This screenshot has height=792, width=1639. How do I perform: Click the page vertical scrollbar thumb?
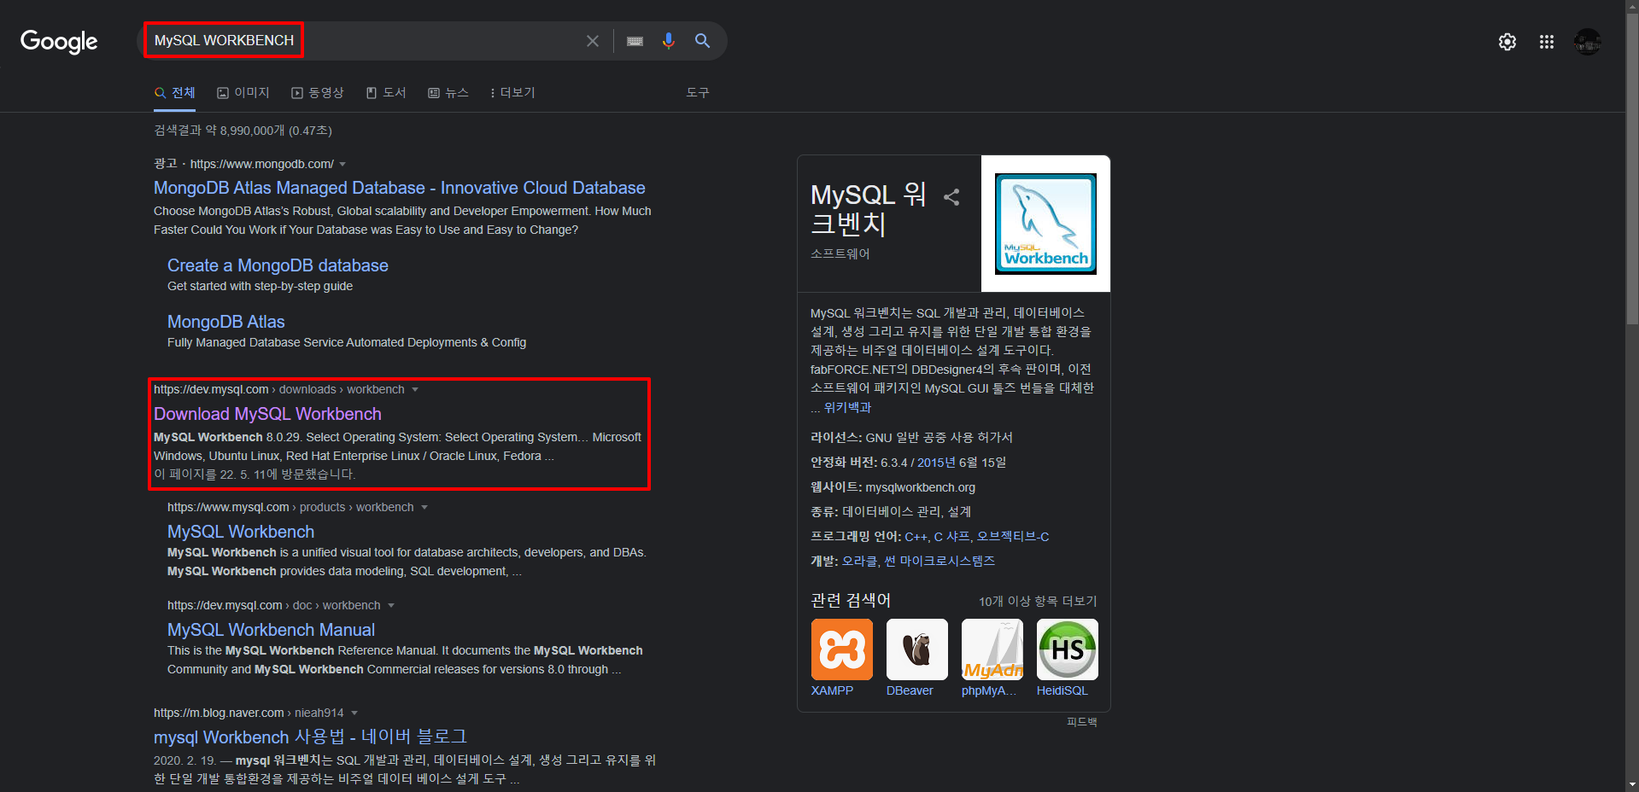pos(1632,171)
